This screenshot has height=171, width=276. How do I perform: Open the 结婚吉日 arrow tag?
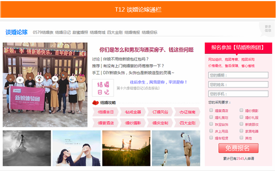105,112
